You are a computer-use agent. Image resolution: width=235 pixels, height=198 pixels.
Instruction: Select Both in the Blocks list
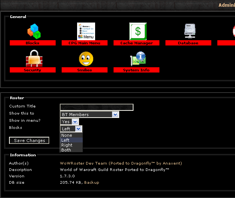tap(66, 150)
